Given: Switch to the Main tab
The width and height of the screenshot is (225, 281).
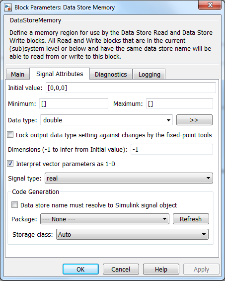Looking at the screenshot, I should [x=18, y=74].
